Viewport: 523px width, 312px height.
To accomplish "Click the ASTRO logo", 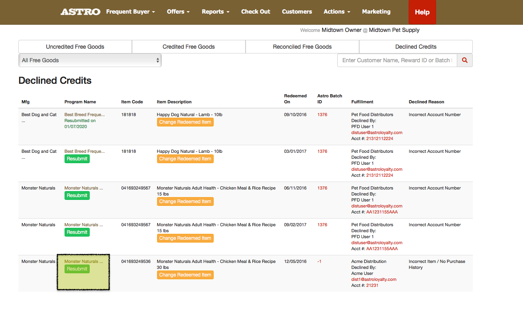I will point(80,12).
